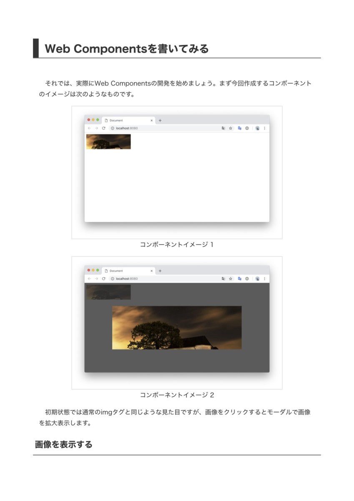Viewport: 354px width, 501px height.
Task: Open the translate icon in the address bar
Action: pos(222,128)
